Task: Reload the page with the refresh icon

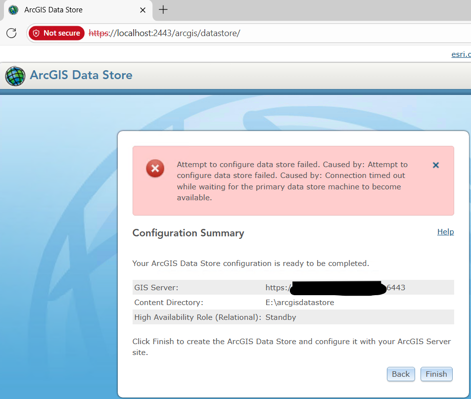Action: click(11, 33)
